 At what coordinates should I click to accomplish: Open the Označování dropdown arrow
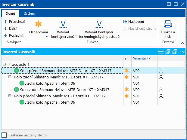click(47, 37)
